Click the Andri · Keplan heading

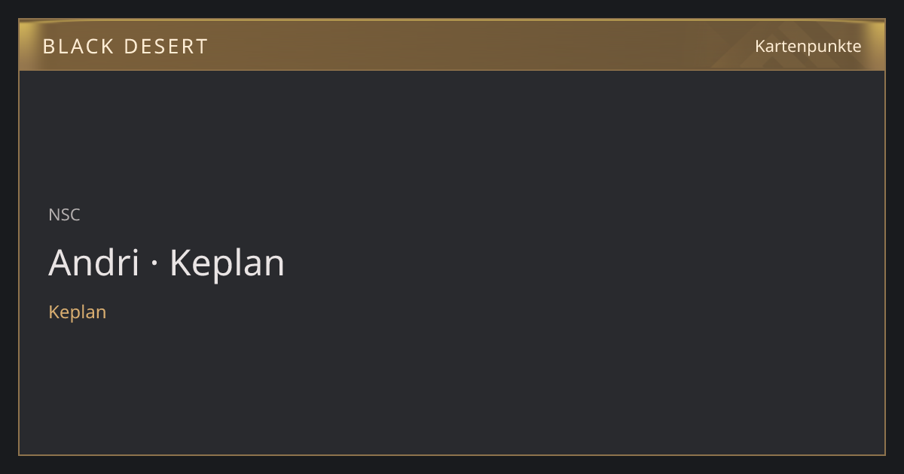point(166,263)
